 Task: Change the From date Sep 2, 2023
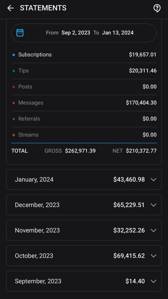click(x=76, y=33)
